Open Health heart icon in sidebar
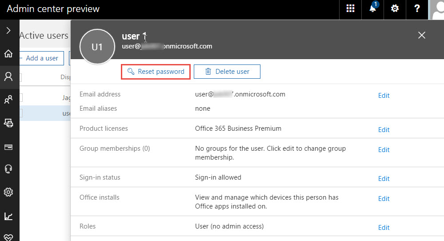This screenshot has width=444, height=241. point(8,237)
